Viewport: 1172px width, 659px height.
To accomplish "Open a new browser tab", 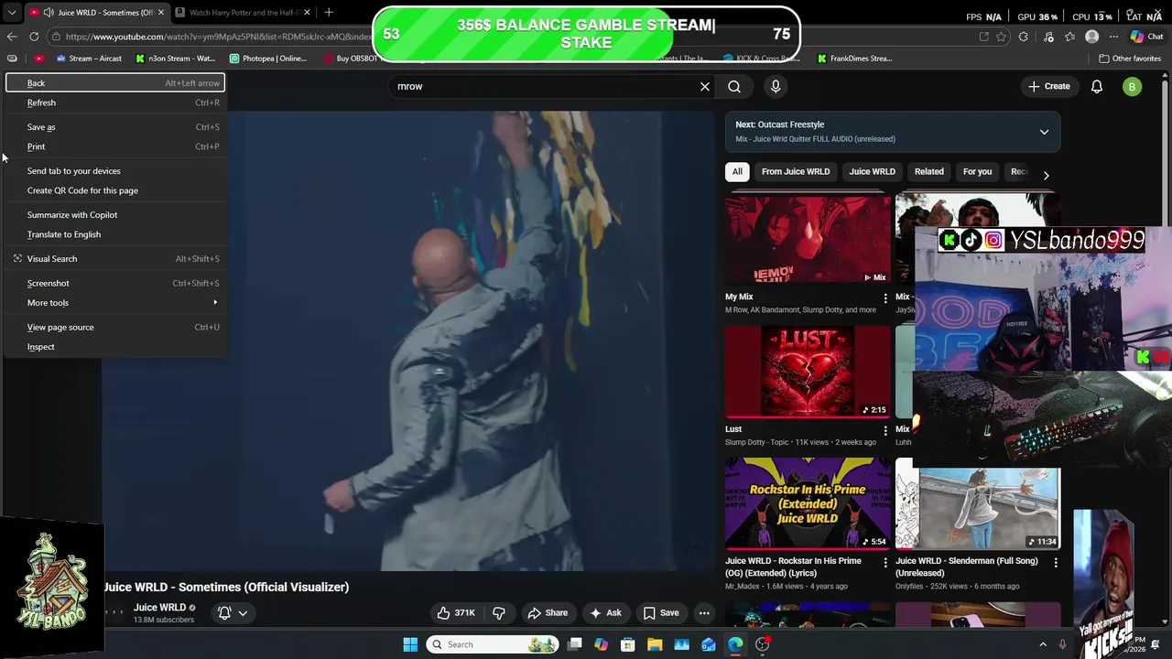I will coord(329,13).
